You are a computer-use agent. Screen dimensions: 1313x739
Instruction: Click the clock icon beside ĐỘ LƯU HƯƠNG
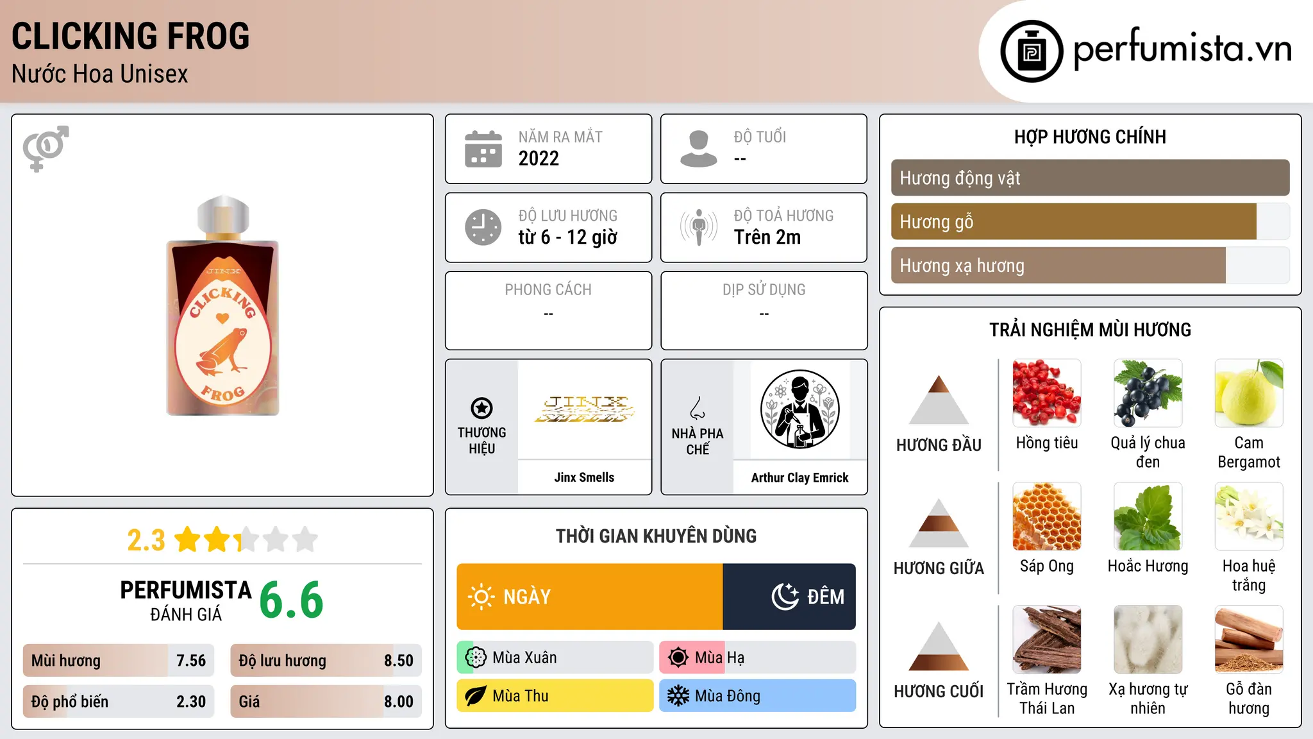pyautogui.click(x=483, y=227)
